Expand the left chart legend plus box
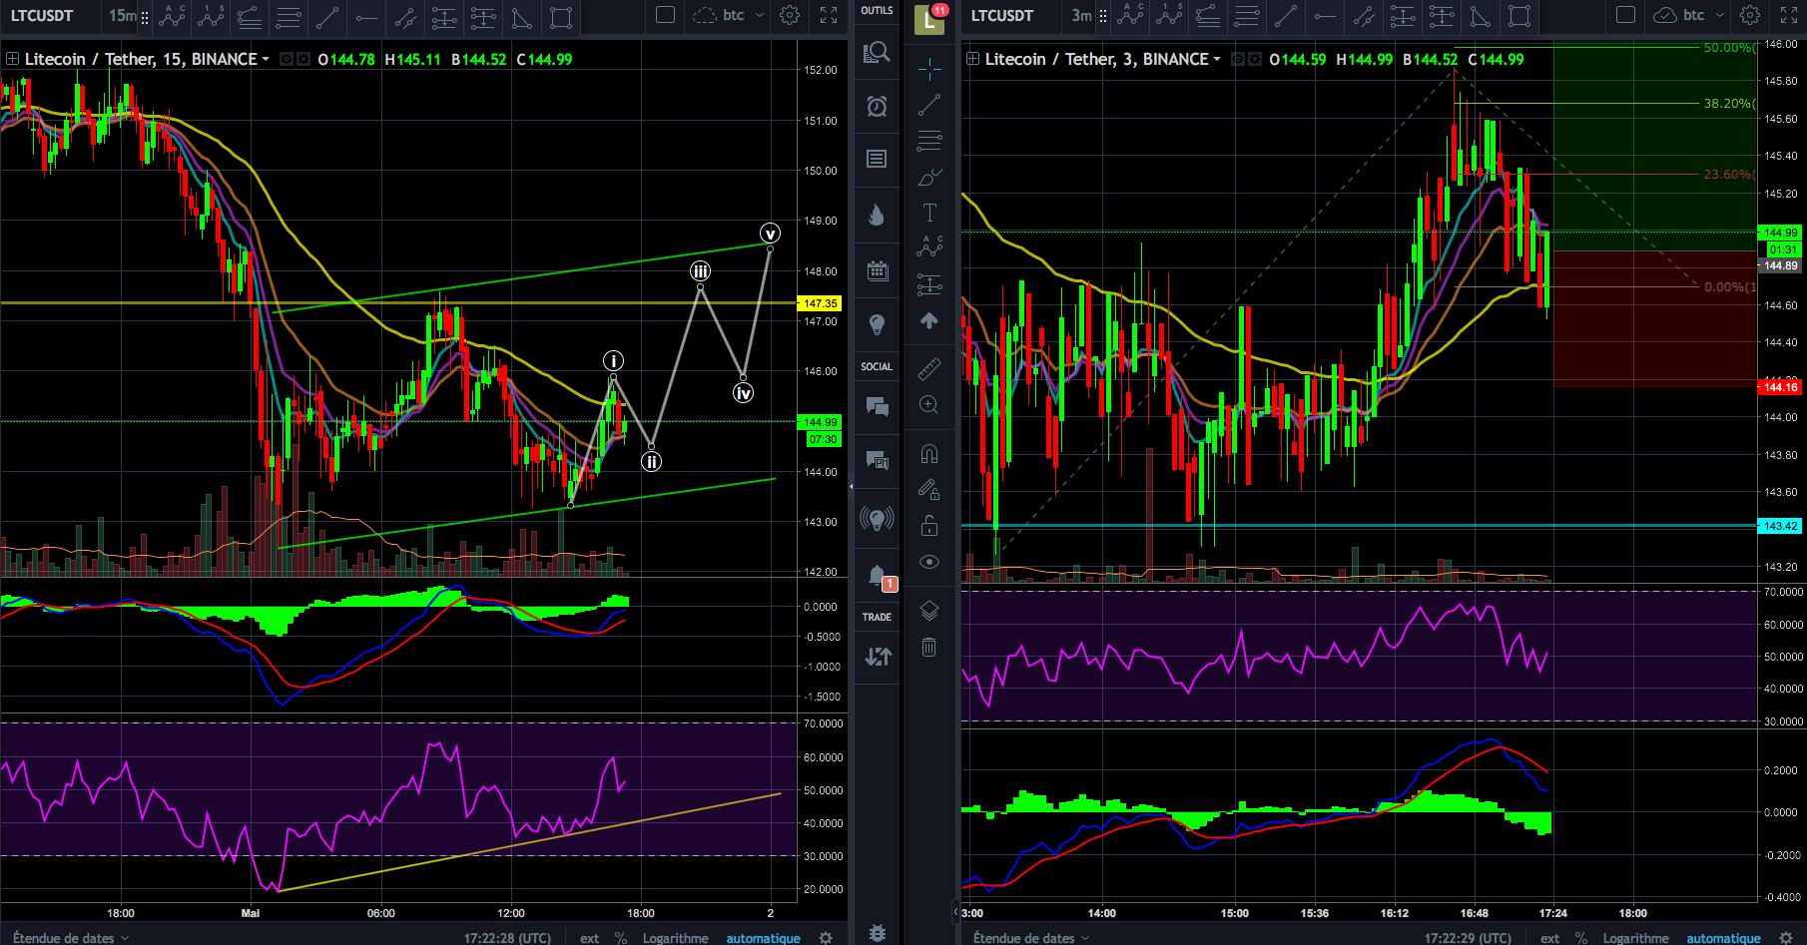The image size is (1807, 945). click(13, 59)
